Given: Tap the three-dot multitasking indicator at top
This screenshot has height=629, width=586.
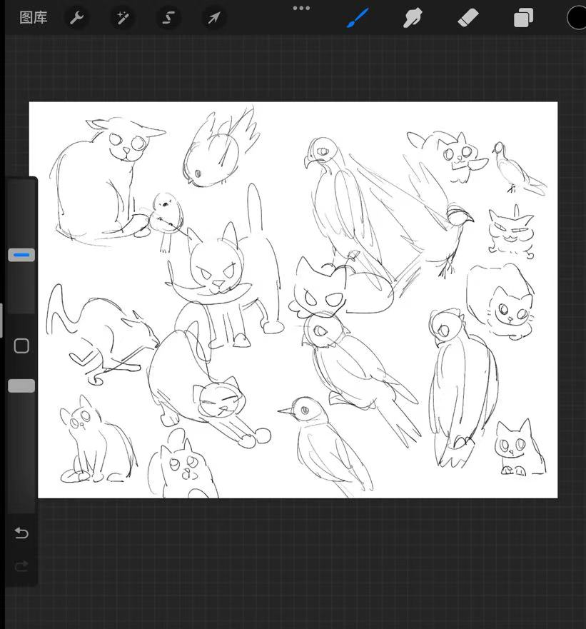Looking at the screenshot, I should click(x=301, y=9).
